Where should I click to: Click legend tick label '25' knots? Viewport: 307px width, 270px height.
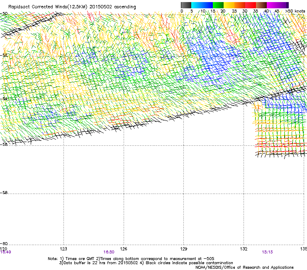[x=234, y=11]
